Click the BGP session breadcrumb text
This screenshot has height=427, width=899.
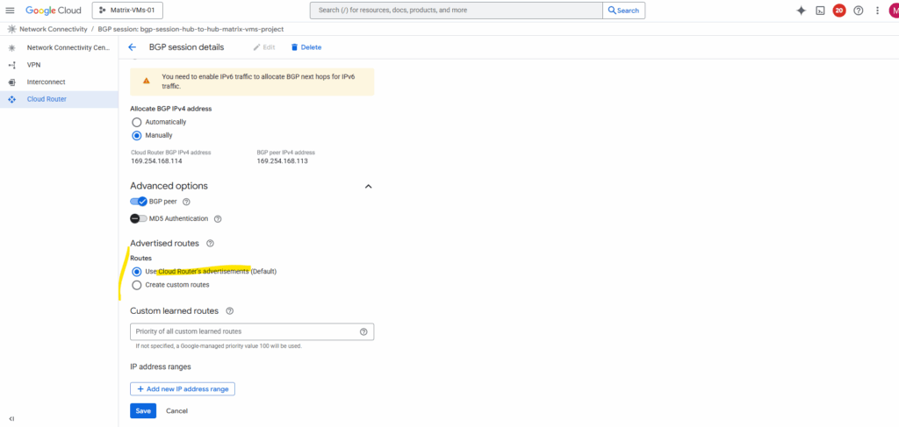click(x=191, y=29)
